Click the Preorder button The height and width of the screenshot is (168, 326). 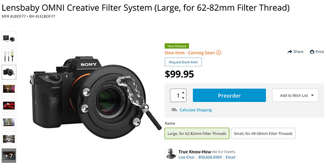pos(229,95)
